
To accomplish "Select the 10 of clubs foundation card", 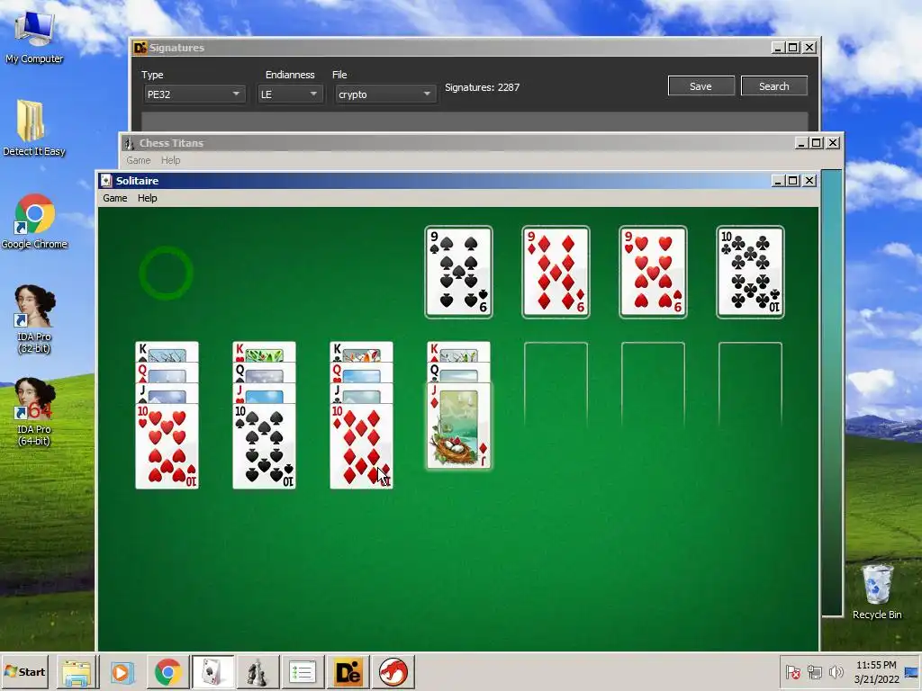I will 750,272.
